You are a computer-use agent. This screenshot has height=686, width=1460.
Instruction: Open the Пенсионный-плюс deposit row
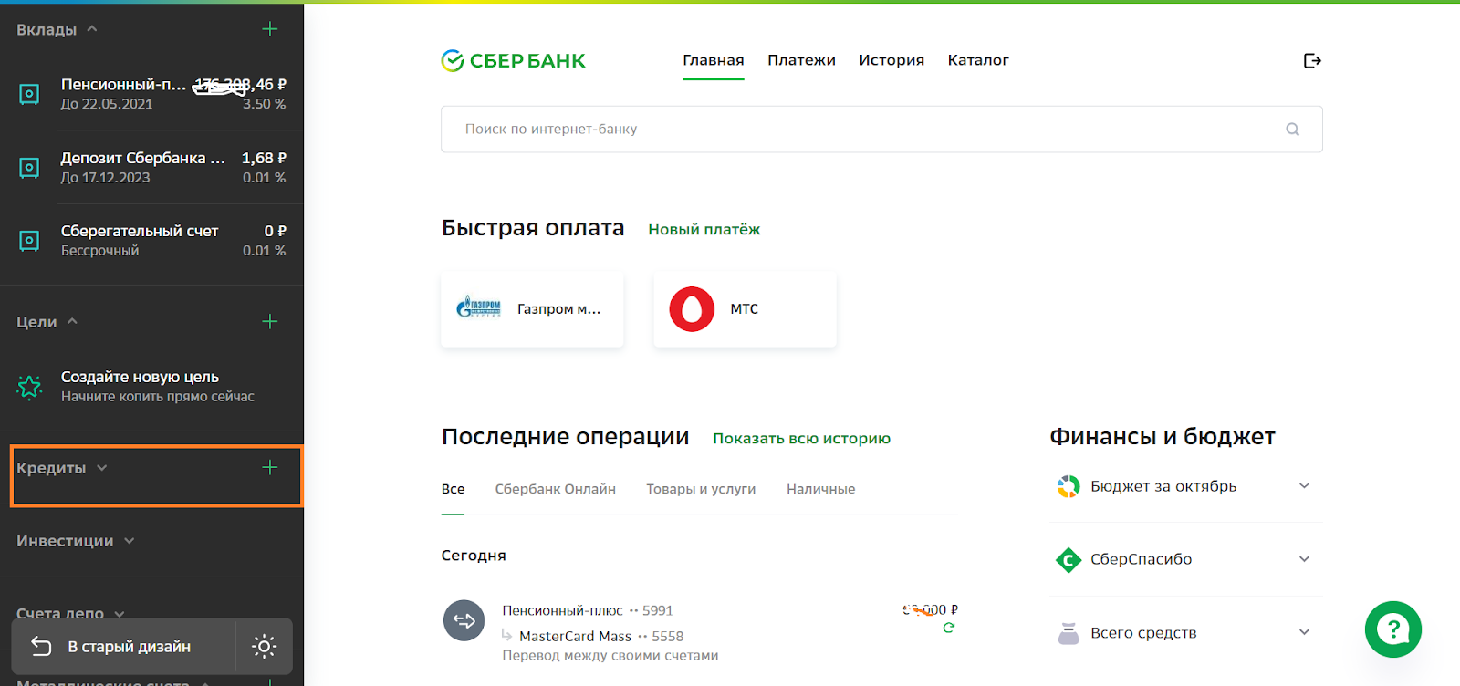point(151,93)
